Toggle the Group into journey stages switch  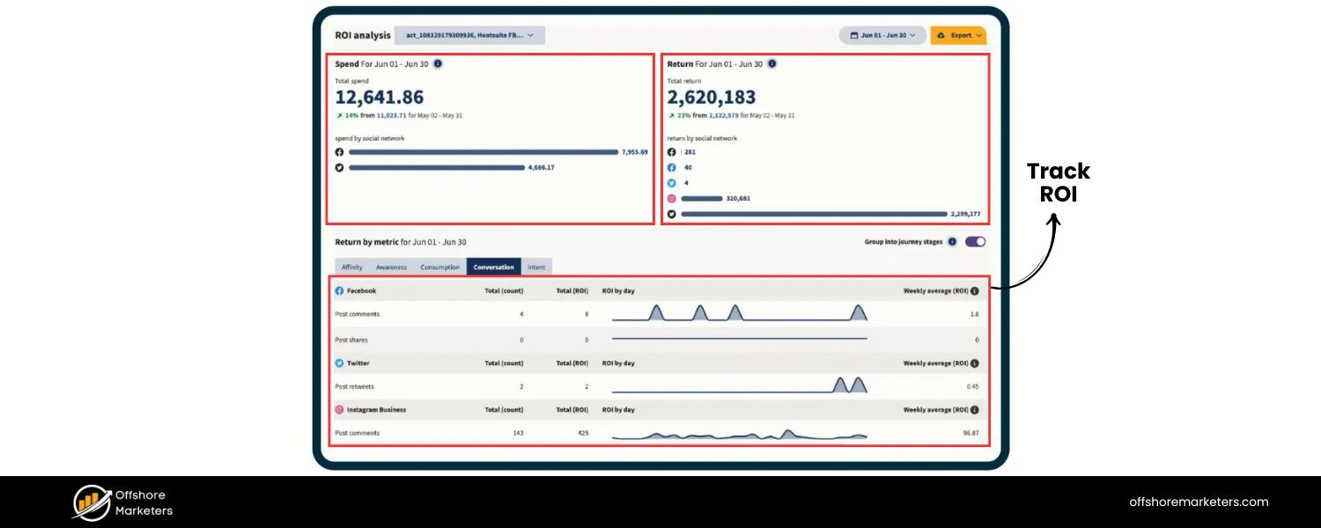pyautogui.click(x=976, y=241)
